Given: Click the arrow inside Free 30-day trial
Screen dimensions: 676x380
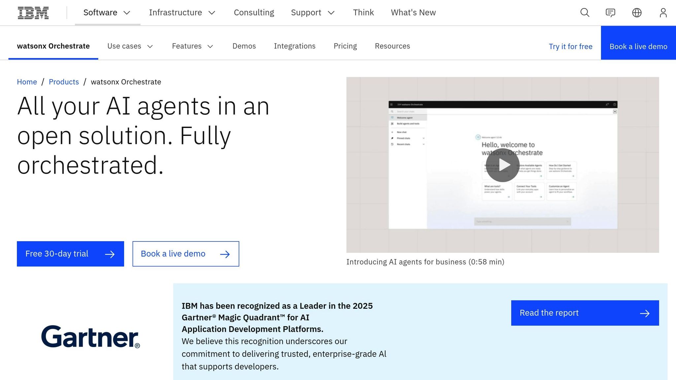Looking at the screenshot, I should pyautogui.click(x=110, y=254).
